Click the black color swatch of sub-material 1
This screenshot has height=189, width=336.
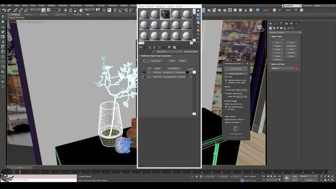pyautogui.click(x=187, y=72)
